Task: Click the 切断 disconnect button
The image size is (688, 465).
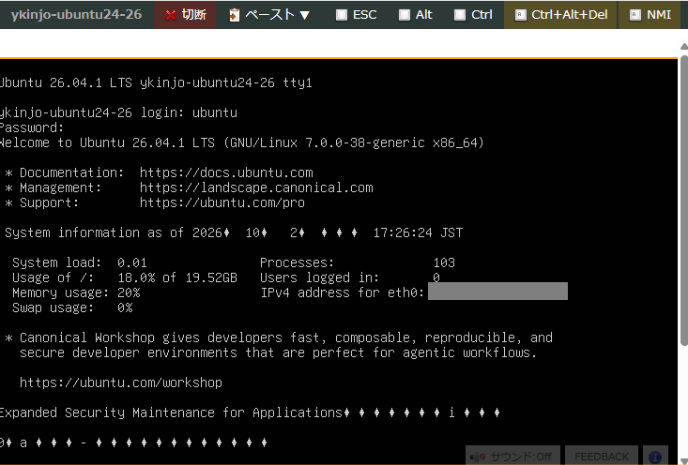Action: (185, 15)
